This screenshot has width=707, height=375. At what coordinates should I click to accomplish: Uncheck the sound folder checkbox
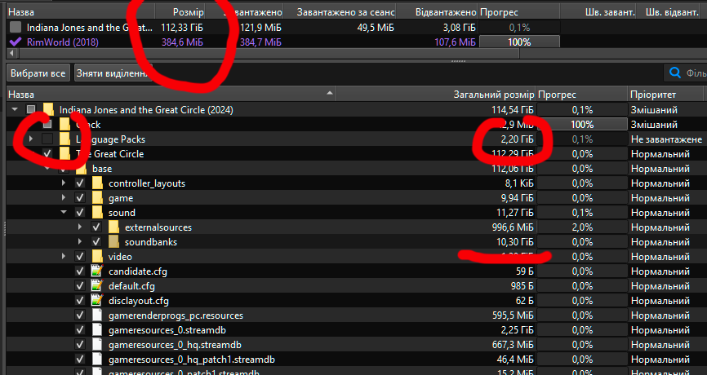pos(80,213)
